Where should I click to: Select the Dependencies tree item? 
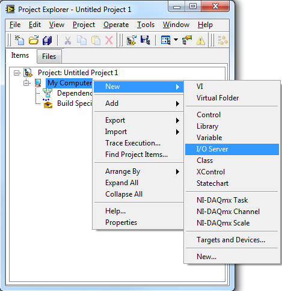coord(75,93)
